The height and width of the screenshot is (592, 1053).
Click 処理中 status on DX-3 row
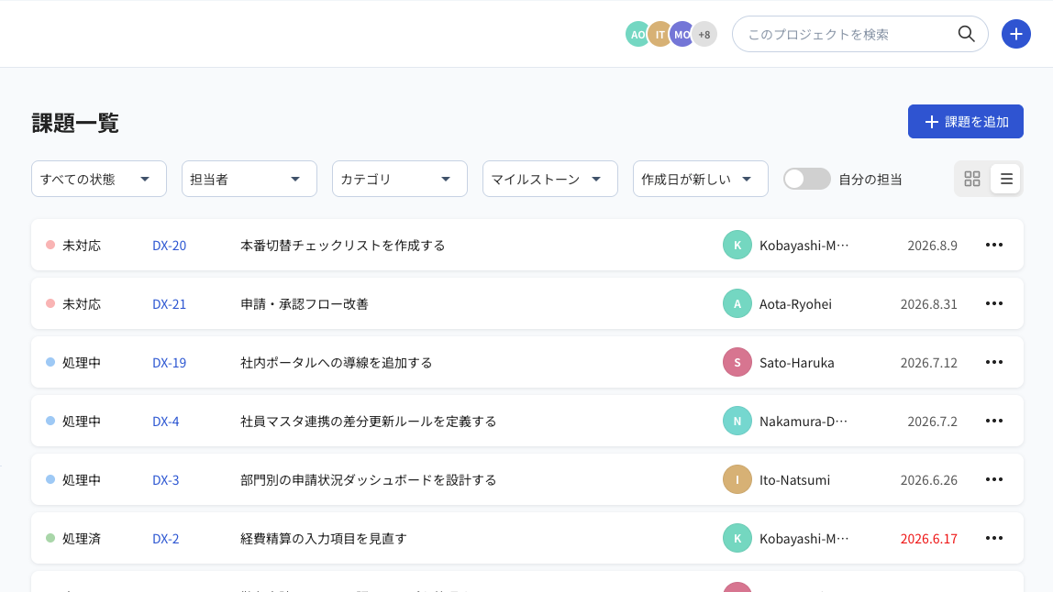click(x=73, y=480)
